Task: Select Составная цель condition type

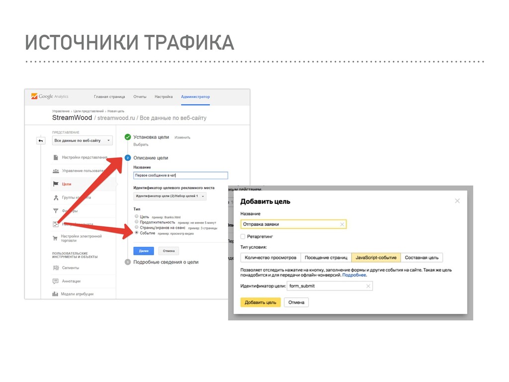Action: [422, 258]
